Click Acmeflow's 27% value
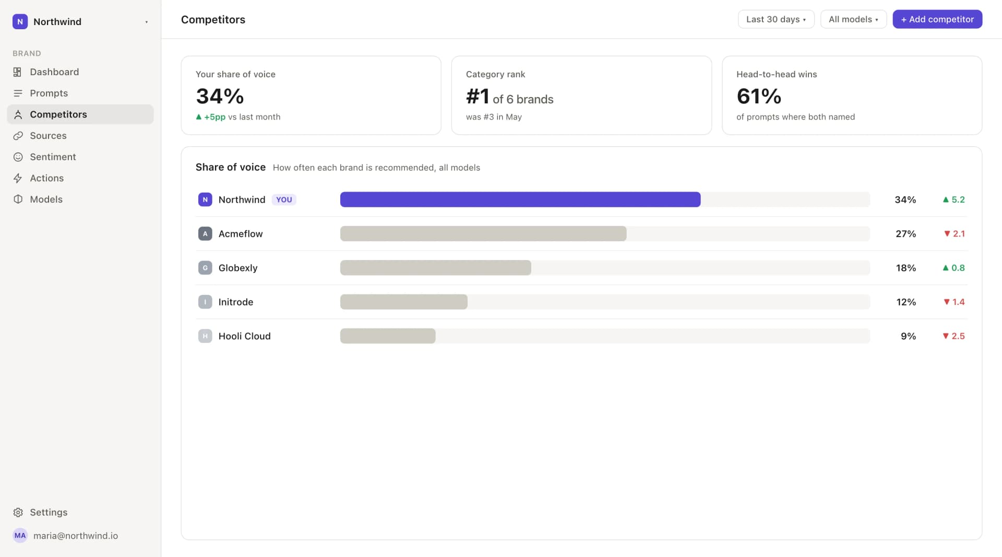Viewport: 1002px width, 557px height. tap(906, 234)
